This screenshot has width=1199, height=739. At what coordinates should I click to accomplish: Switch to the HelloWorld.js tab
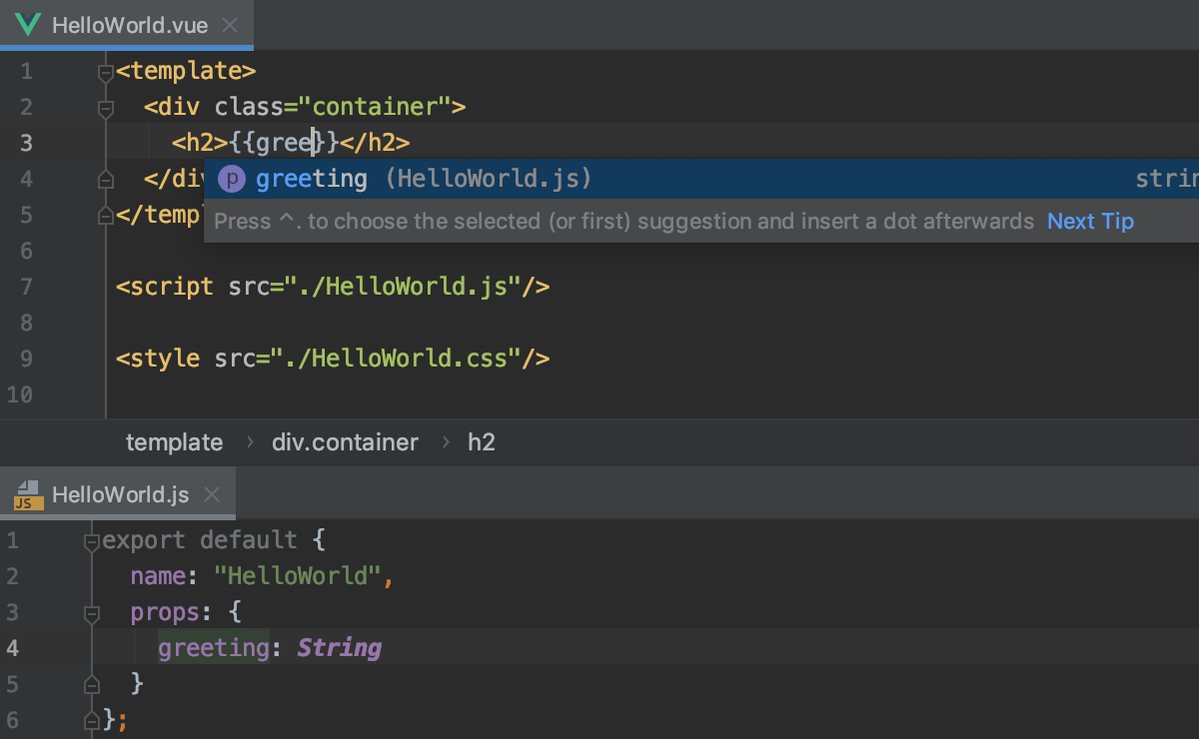pos(120,493)
